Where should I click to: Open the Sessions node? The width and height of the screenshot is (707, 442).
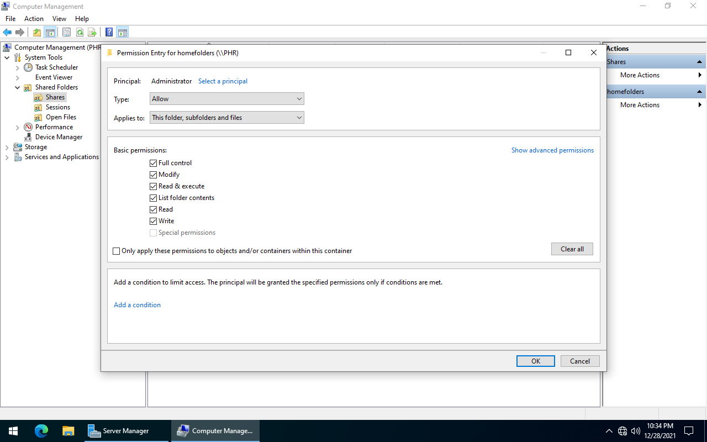pyautogui.click(x=57, y=107)
